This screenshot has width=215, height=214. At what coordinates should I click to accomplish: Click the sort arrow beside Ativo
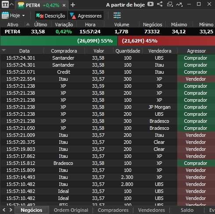click(28, 24)
